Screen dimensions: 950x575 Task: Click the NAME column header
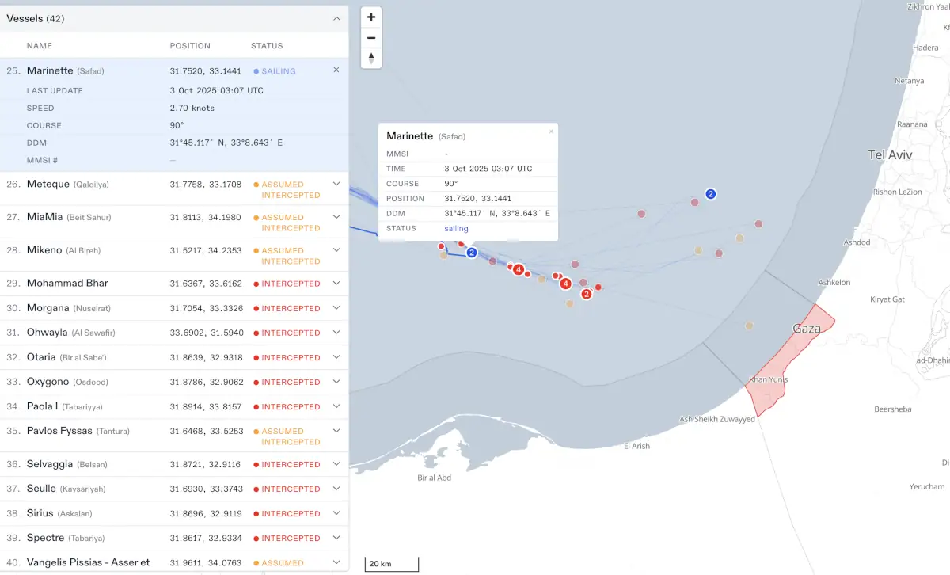tap(39, 46)
